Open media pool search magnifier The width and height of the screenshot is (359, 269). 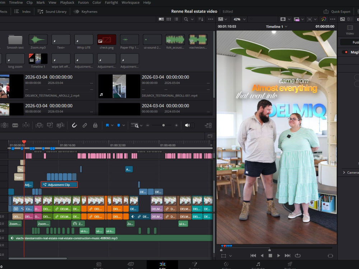coord(186,19)
